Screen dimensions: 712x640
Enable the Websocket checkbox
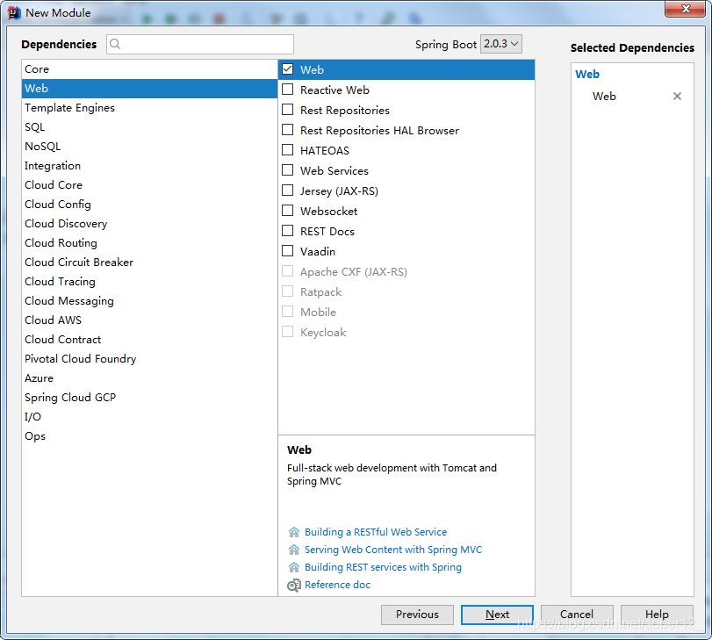287,211
